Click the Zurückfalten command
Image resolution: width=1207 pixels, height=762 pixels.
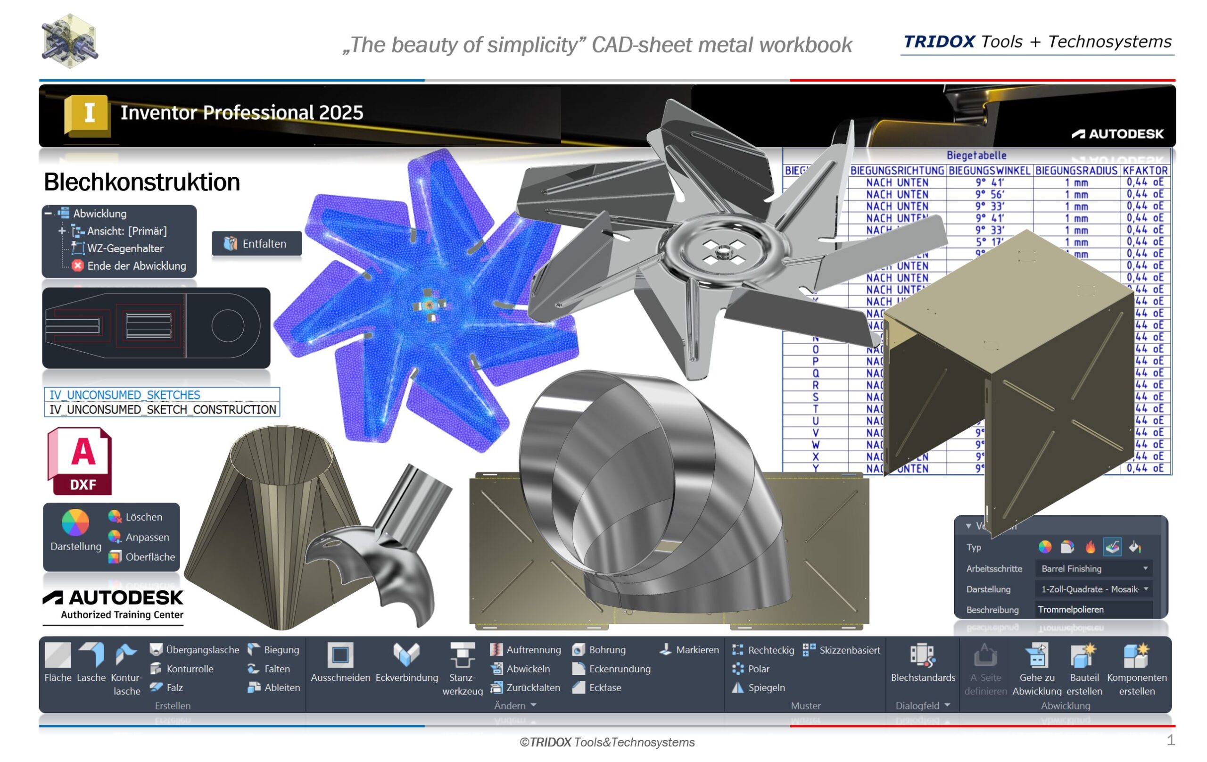tap(525, 688)
